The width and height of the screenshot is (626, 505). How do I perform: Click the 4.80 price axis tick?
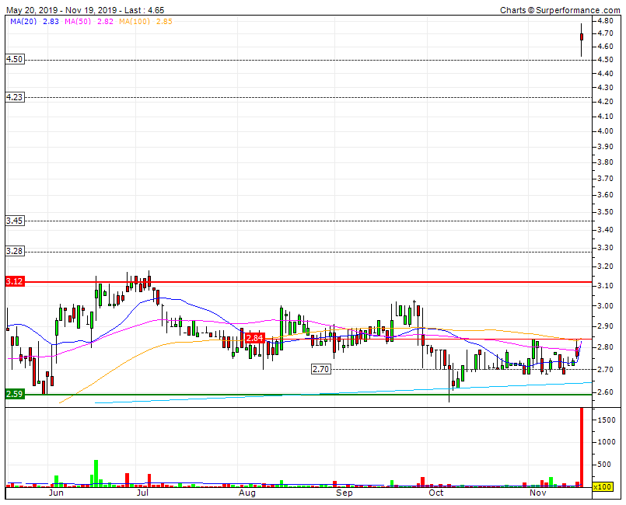click(605, 20)
